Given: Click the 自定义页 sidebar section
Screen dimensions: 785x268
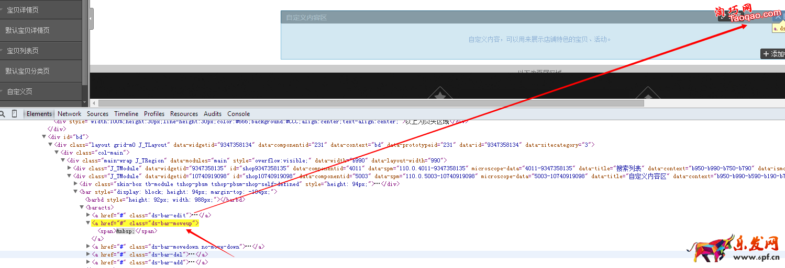Looking at the screenshot, I should coord(20,91).
